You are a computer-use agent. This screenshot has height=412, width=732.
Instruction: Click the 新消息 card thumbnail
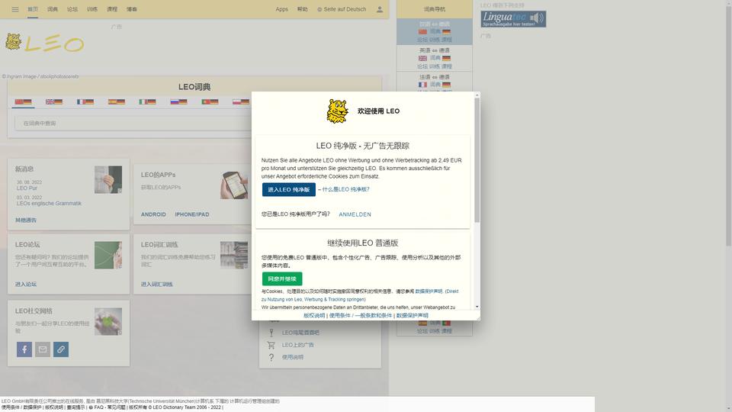pyautogui.click(x=108, y=179)
